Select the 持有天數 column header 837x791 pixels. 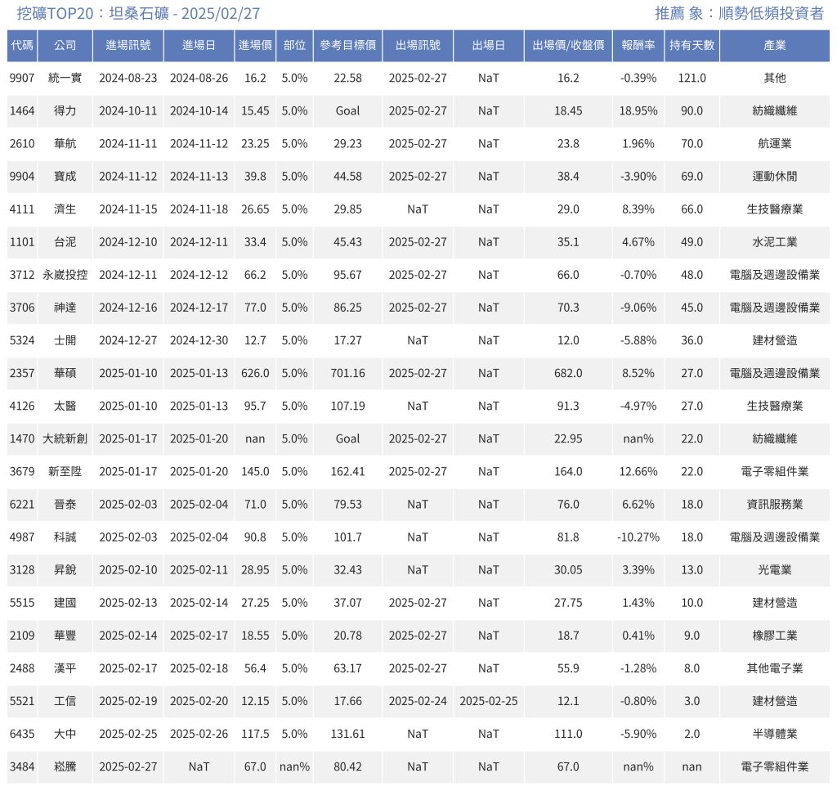coord(692,45)
